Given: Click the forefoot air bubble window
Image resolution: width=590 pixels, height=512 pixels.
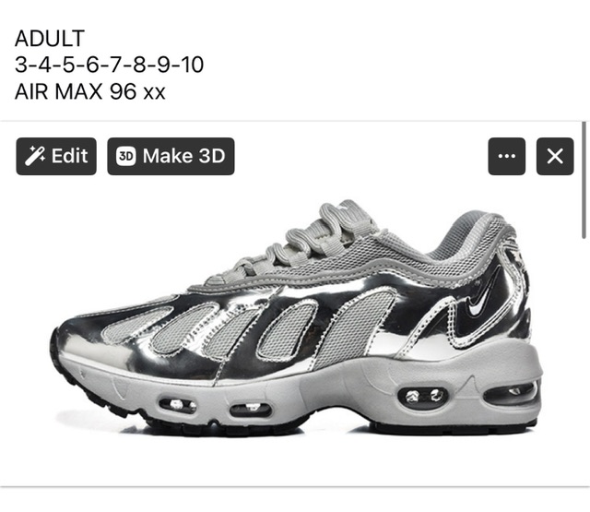Looking at the screenshot, I should pos(177,405).
